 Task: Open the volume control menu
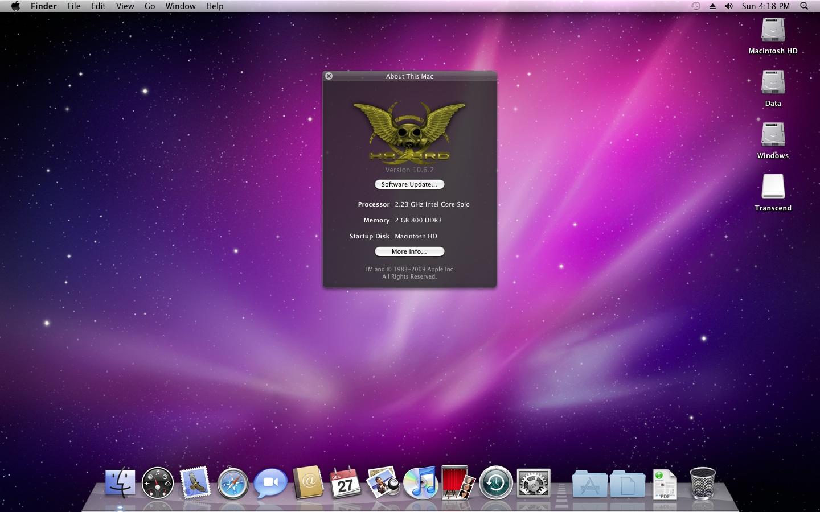pos(728,6)
